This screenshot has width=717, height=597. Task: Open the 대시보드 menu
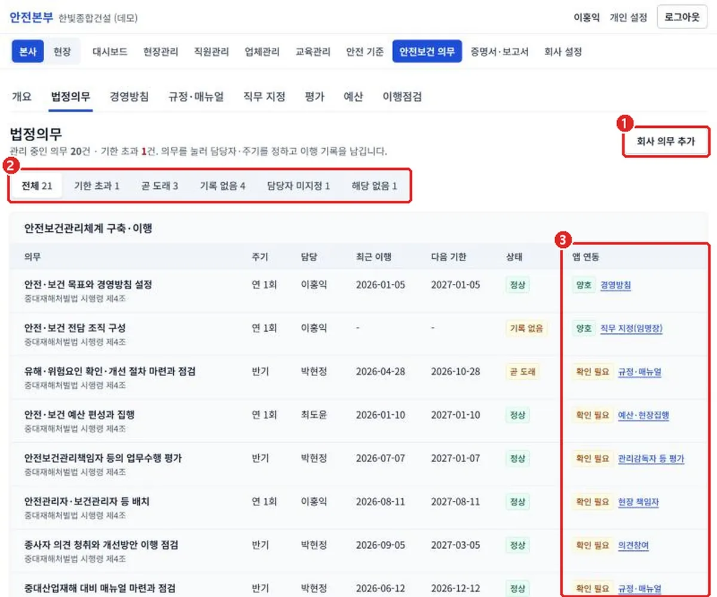(x=110, y=51)
